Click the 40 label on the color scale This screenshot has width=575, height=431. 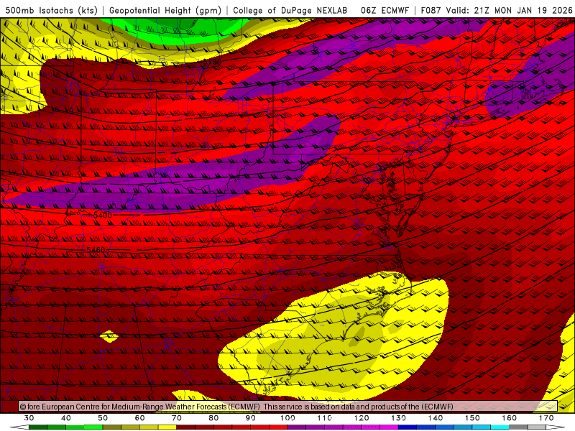tap(66, 418)
